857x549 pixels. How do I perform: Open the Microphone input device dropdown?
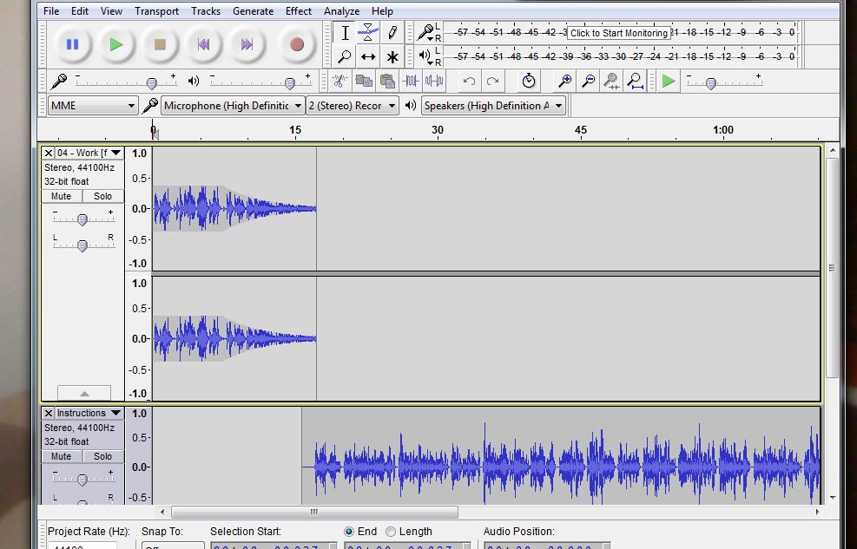233,105
